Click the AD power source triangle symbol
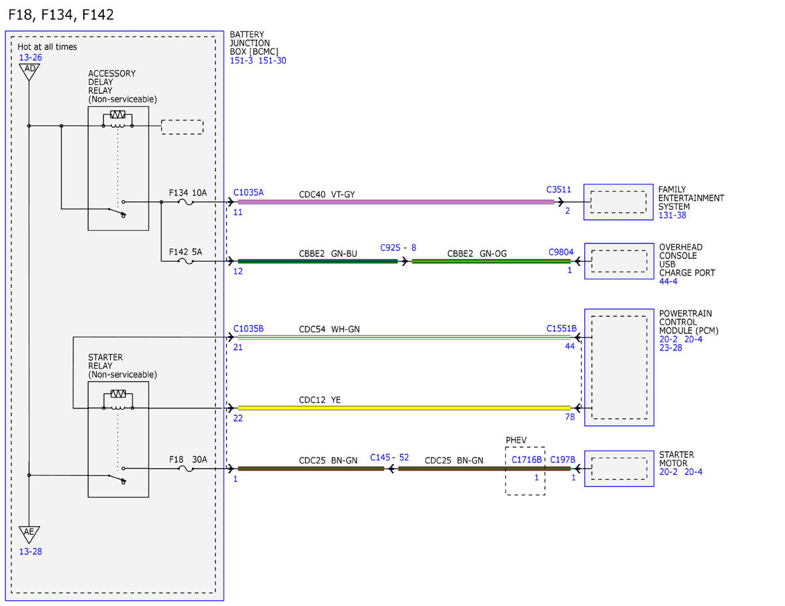785x606 pixels. click(x=29, y=72)
